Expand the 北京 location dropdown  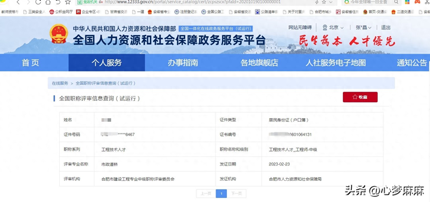(334, 27)
